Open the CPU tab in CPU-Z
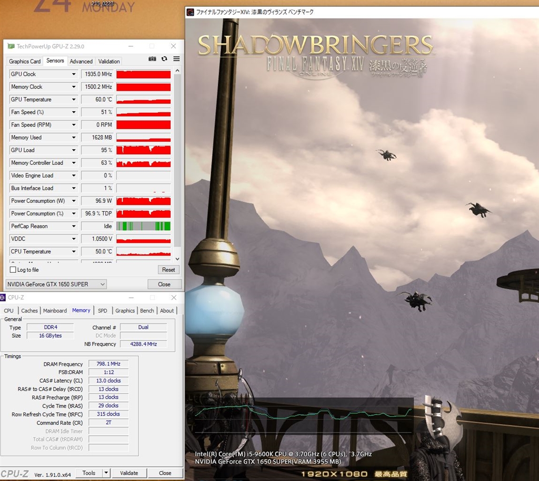Screen dimensions: 539x481 click(8, 310)
